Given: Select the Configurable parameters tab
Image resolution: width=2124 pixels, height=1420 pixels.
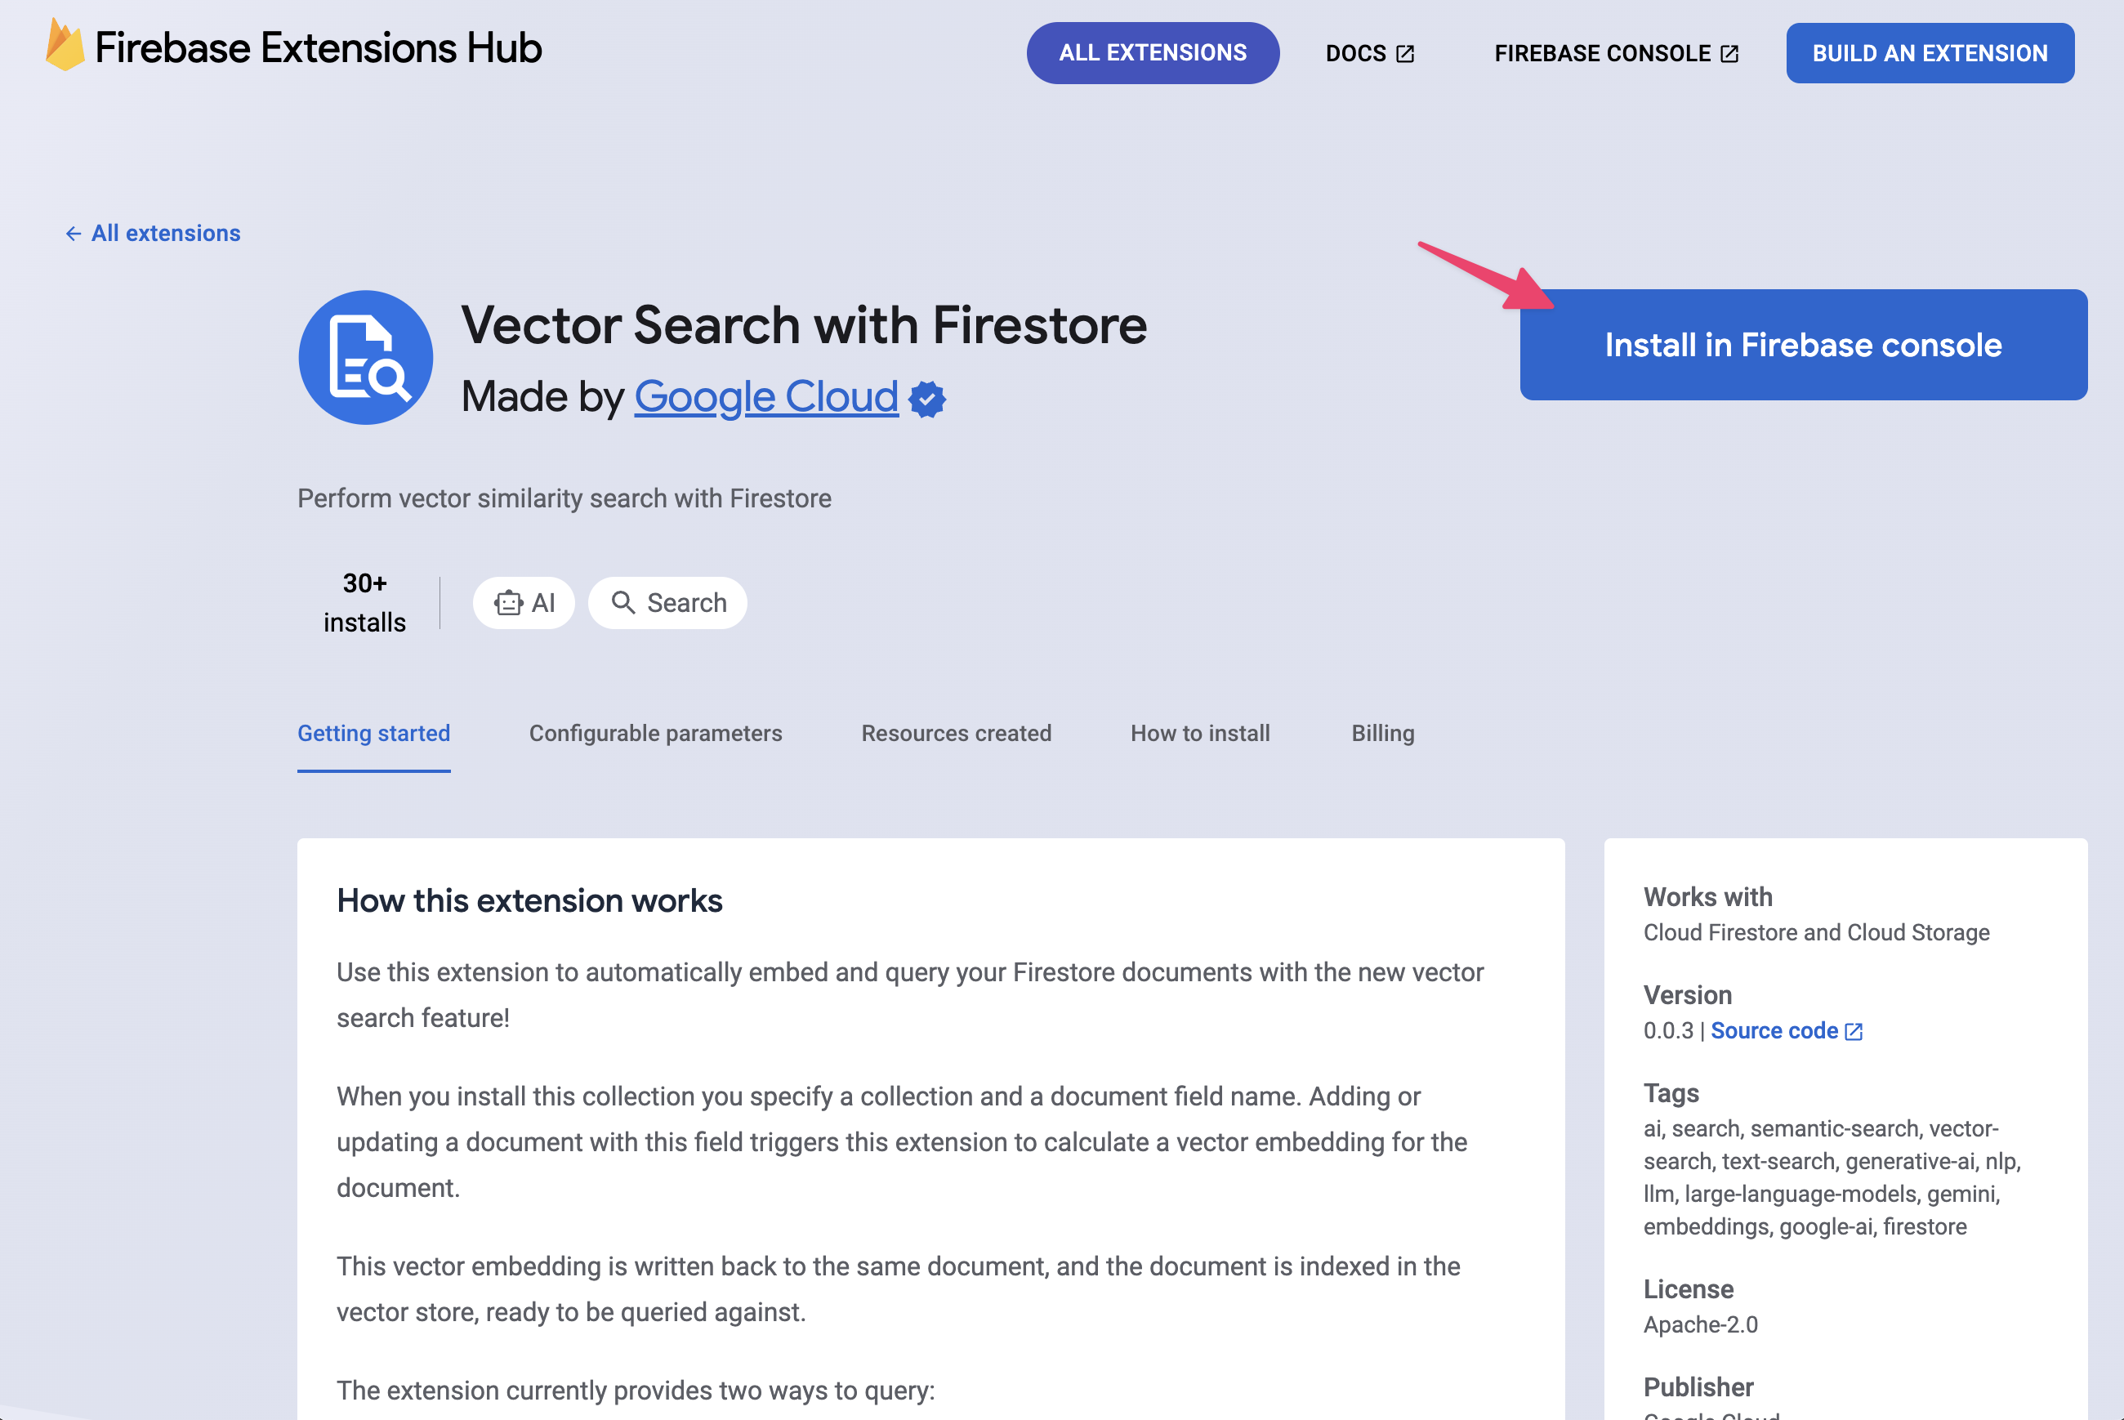Looking at the screenshot, I should (656, 732).
